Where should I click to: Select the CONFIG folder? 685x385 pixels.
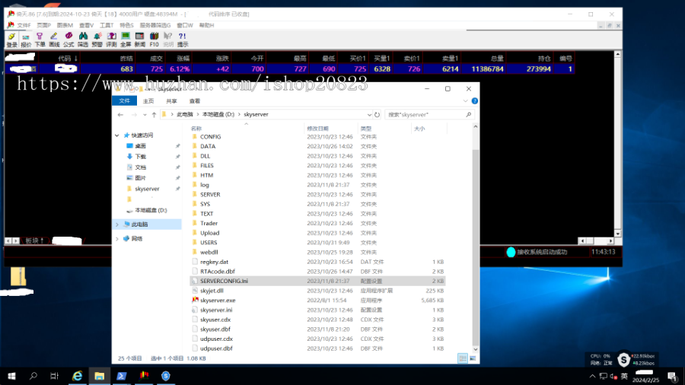[210, 137]
